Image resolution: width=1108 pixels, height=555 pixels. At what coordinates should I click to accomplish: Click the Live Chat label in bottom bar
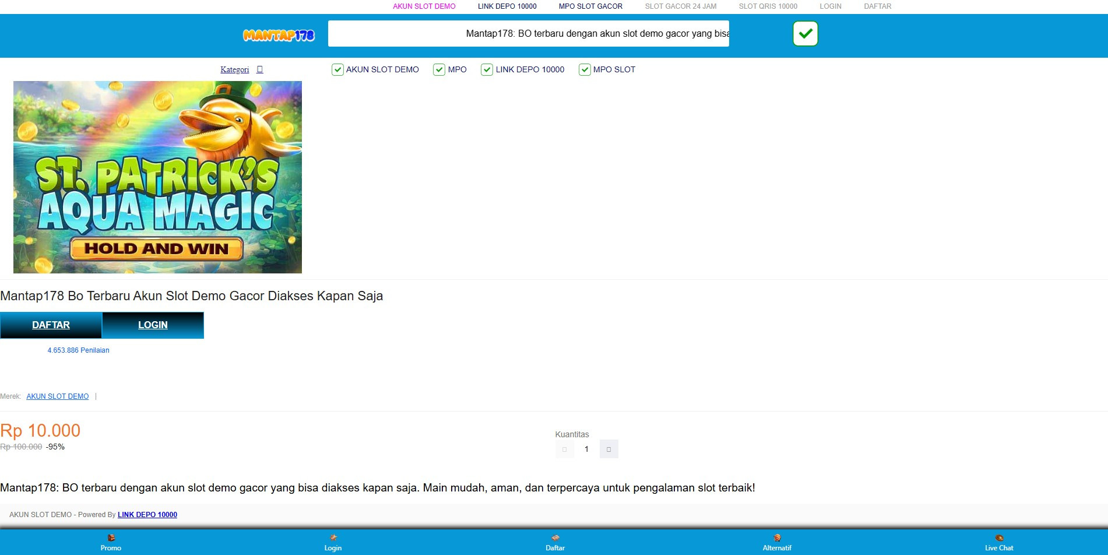pyautogui.click(x=999, y=548)
